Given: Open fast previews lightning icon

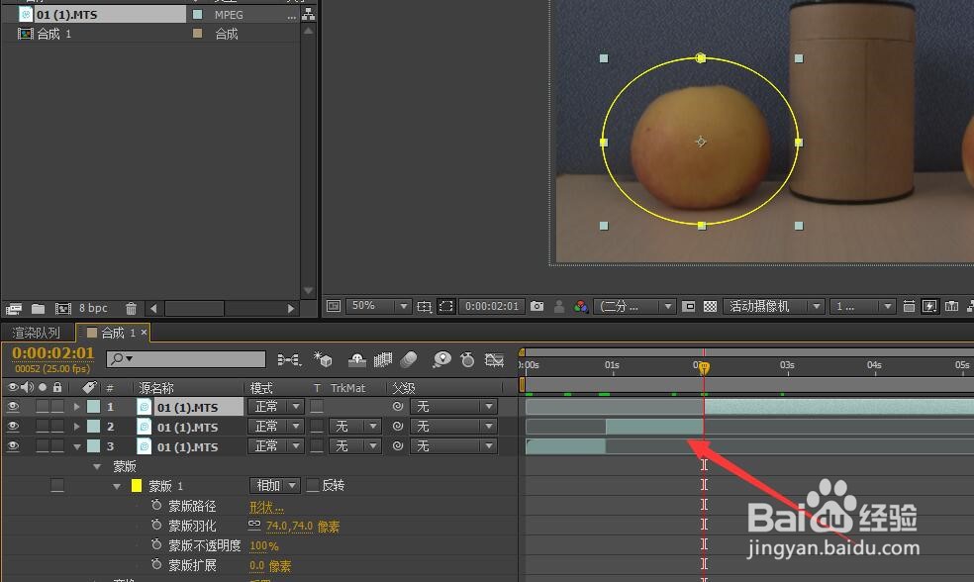Looking at the screenshot, I should [929, 306].
